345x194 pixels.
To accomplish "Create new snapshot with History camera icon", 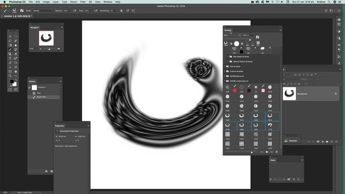I will pos(52,171).
